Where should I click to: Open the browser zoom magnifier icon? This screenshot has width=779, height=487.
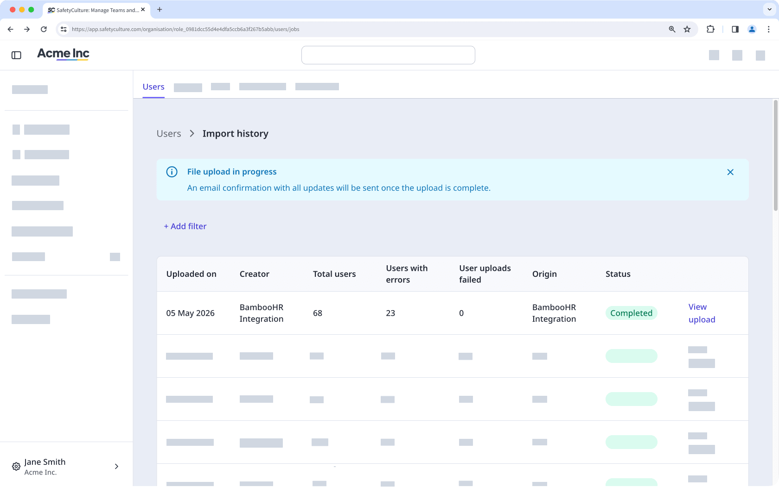click(x=672, y=29)
